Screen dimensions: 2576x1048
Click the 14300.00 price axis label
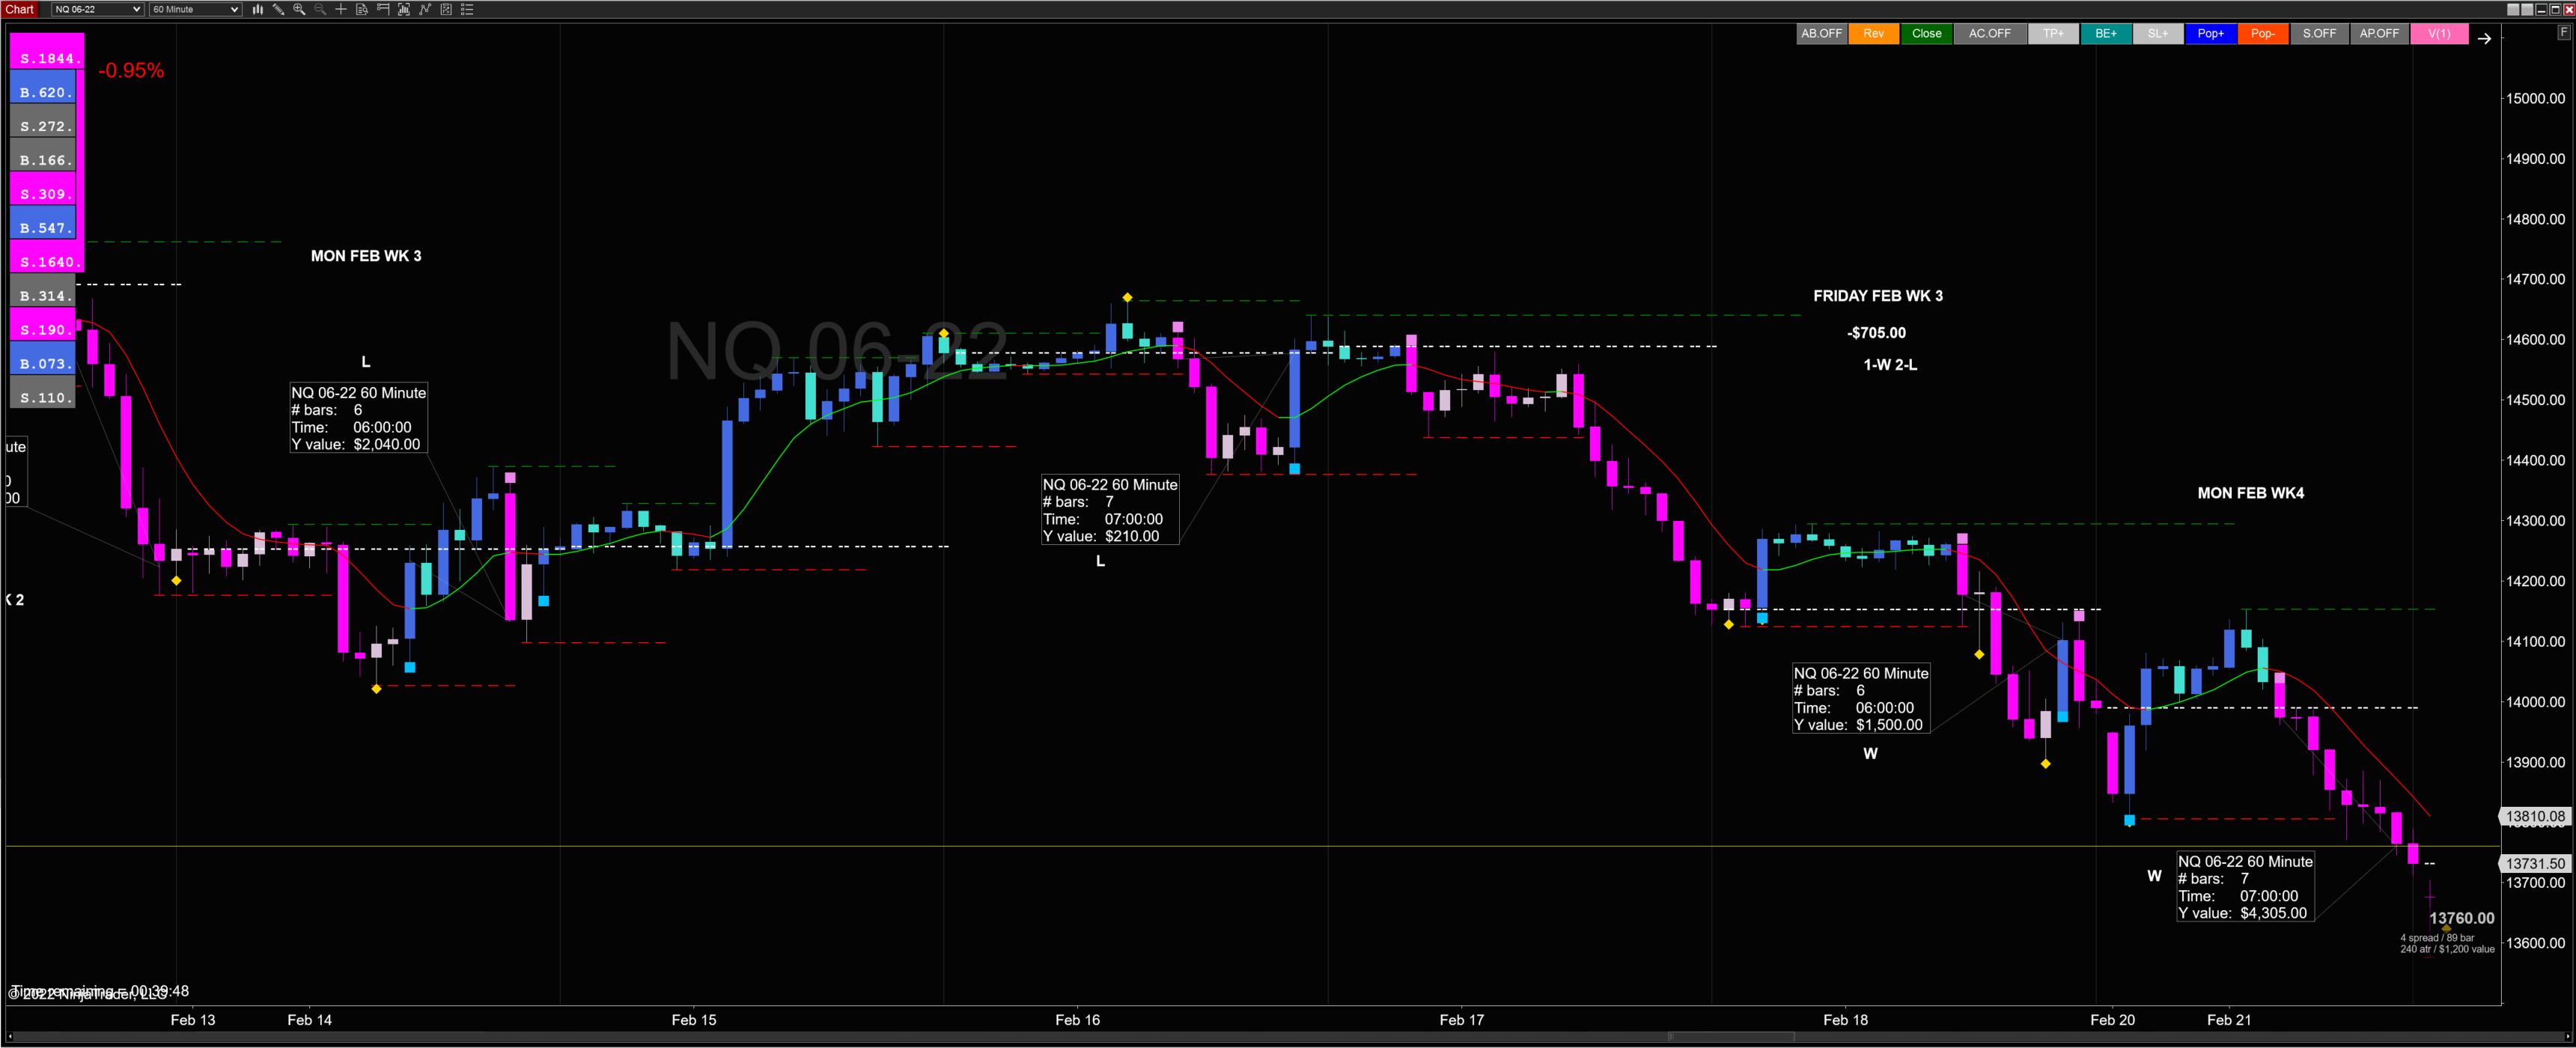pos(2535,520)
